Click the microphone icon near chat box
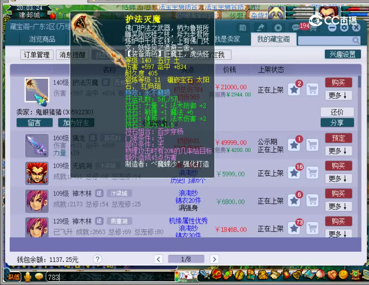Viewport: 369px width, 285px height. [28, 277]
